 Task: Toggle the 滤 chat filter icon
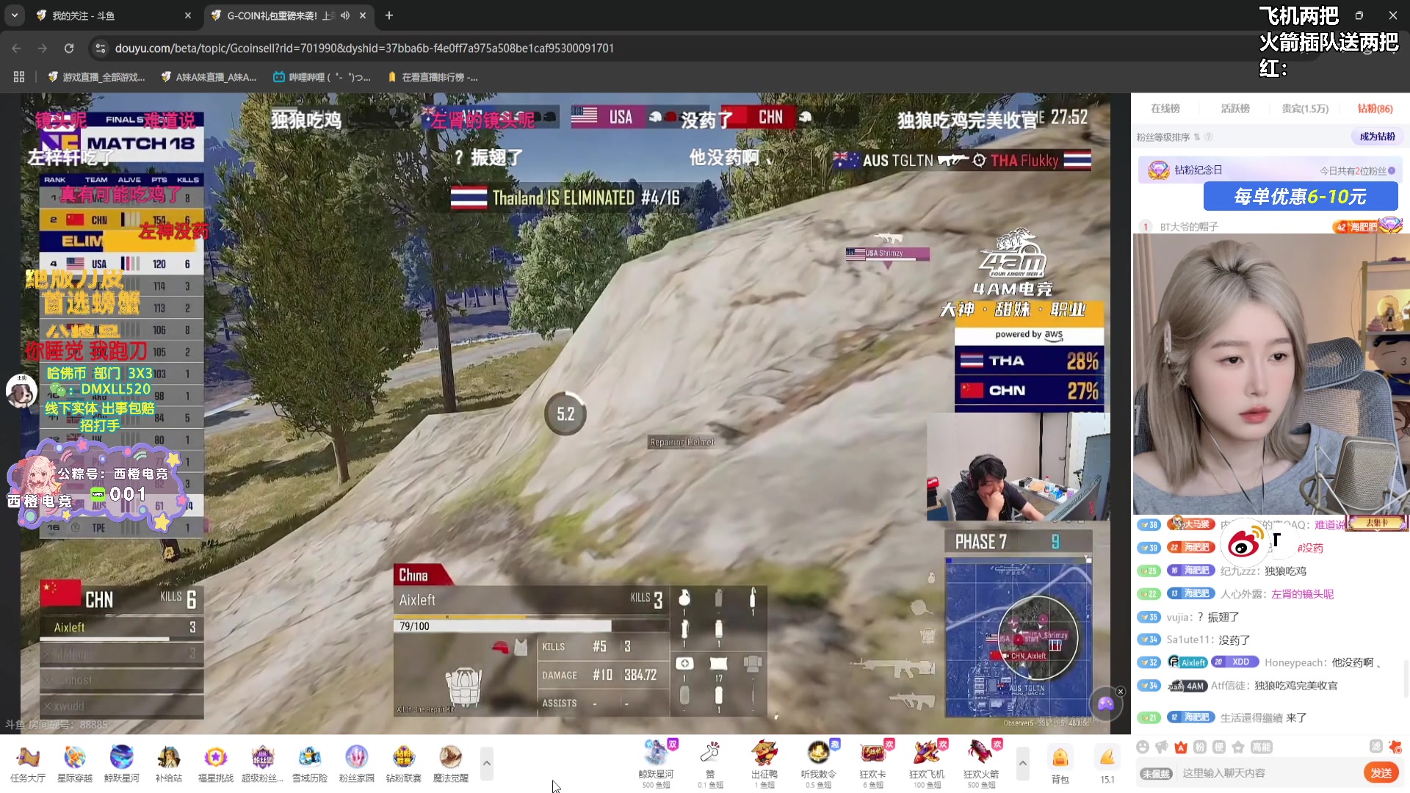pos(1375,747)
